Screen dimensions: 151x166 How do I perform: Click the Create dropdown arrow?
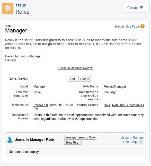[141, 7]
